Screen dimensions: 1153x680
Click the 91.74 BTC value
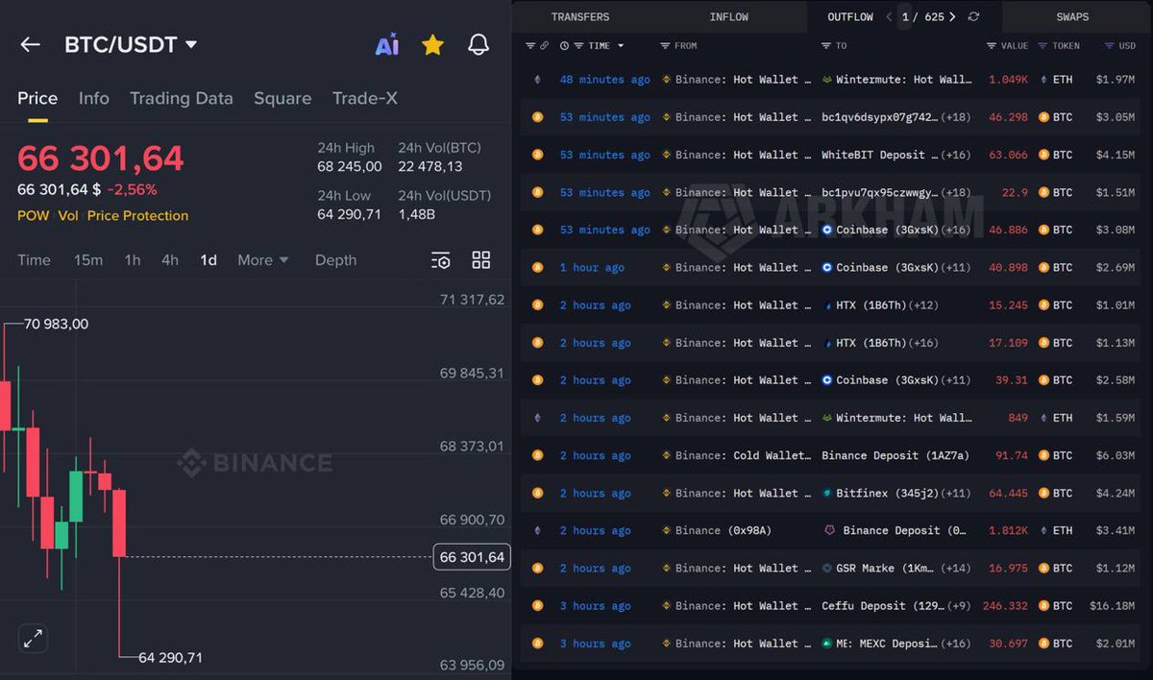tap(1011, 455)
